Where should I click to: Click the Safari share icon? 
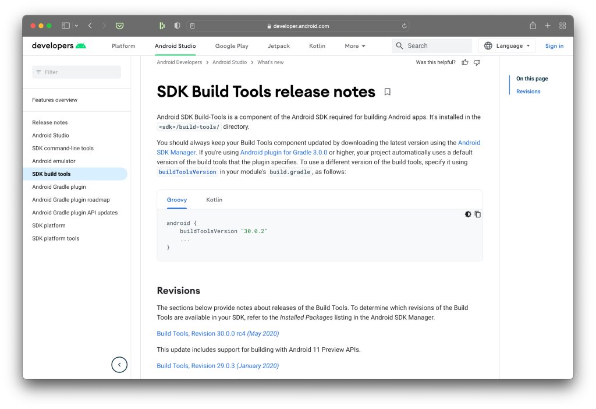coord(533,26)
